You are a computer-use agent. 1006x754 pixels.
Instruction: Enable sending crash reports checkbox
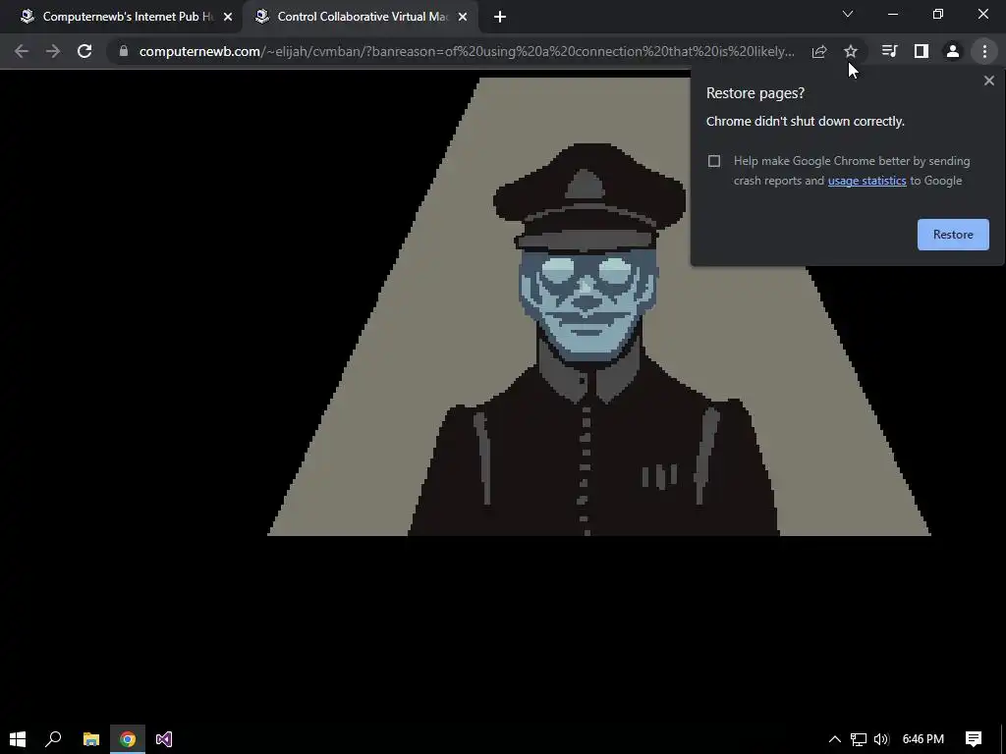[x=714, y=161]
